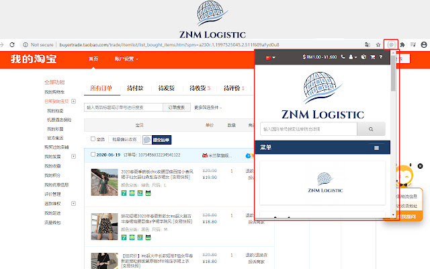Click the Not secure site info icon
The image size is (430, 269).
click(x=26, y=44)
